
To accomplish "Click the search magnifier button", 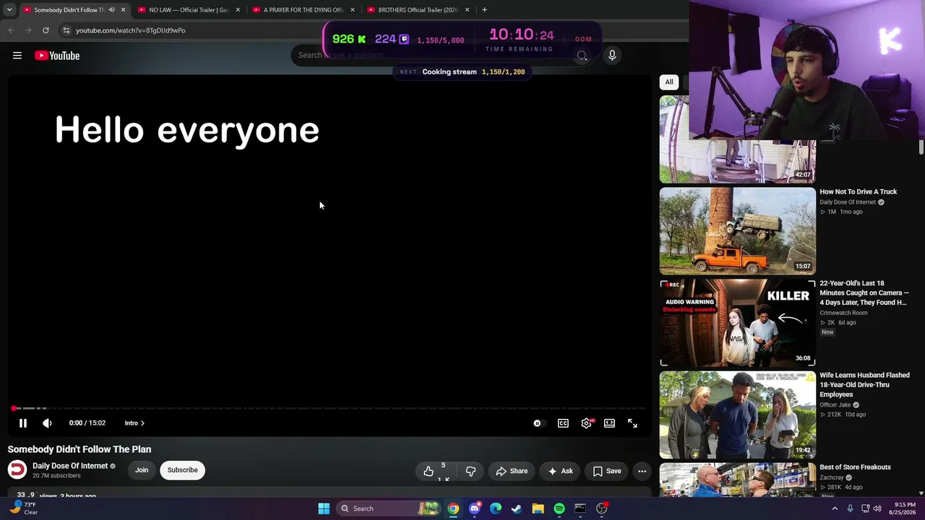I will pyautogui.click(x=582, y=56).
